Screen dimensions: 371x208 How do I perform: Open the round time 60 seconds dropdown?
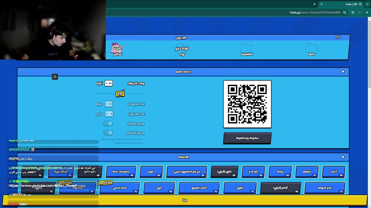click(x=108, y=83)
